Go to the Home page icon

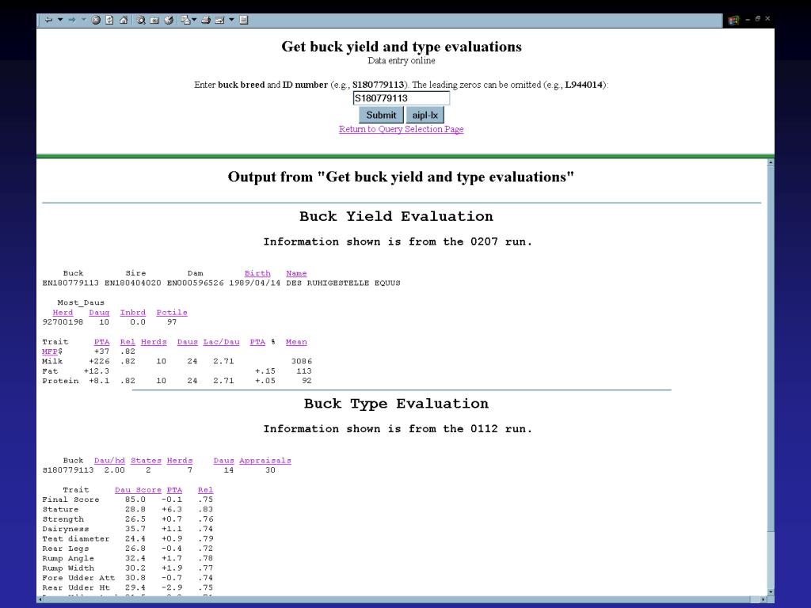(124, 20)
